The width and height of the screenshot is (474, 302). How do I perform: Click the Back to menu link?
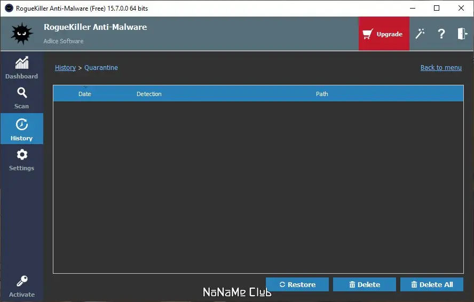click(x=441, y=67)
